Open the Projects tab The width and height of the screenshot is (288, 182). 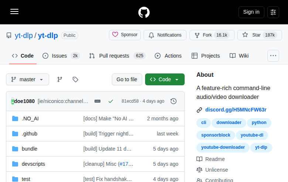(x=206, y=56)
